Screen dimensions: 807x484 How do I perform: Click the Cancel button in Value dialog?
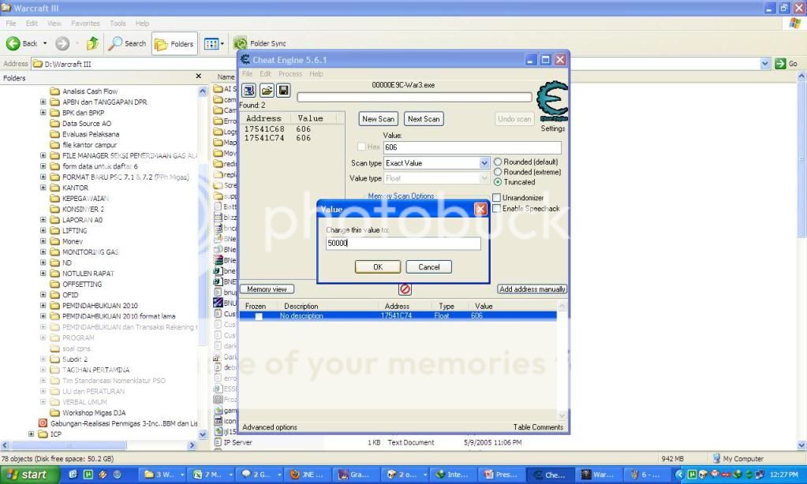(x=428, y=267)
